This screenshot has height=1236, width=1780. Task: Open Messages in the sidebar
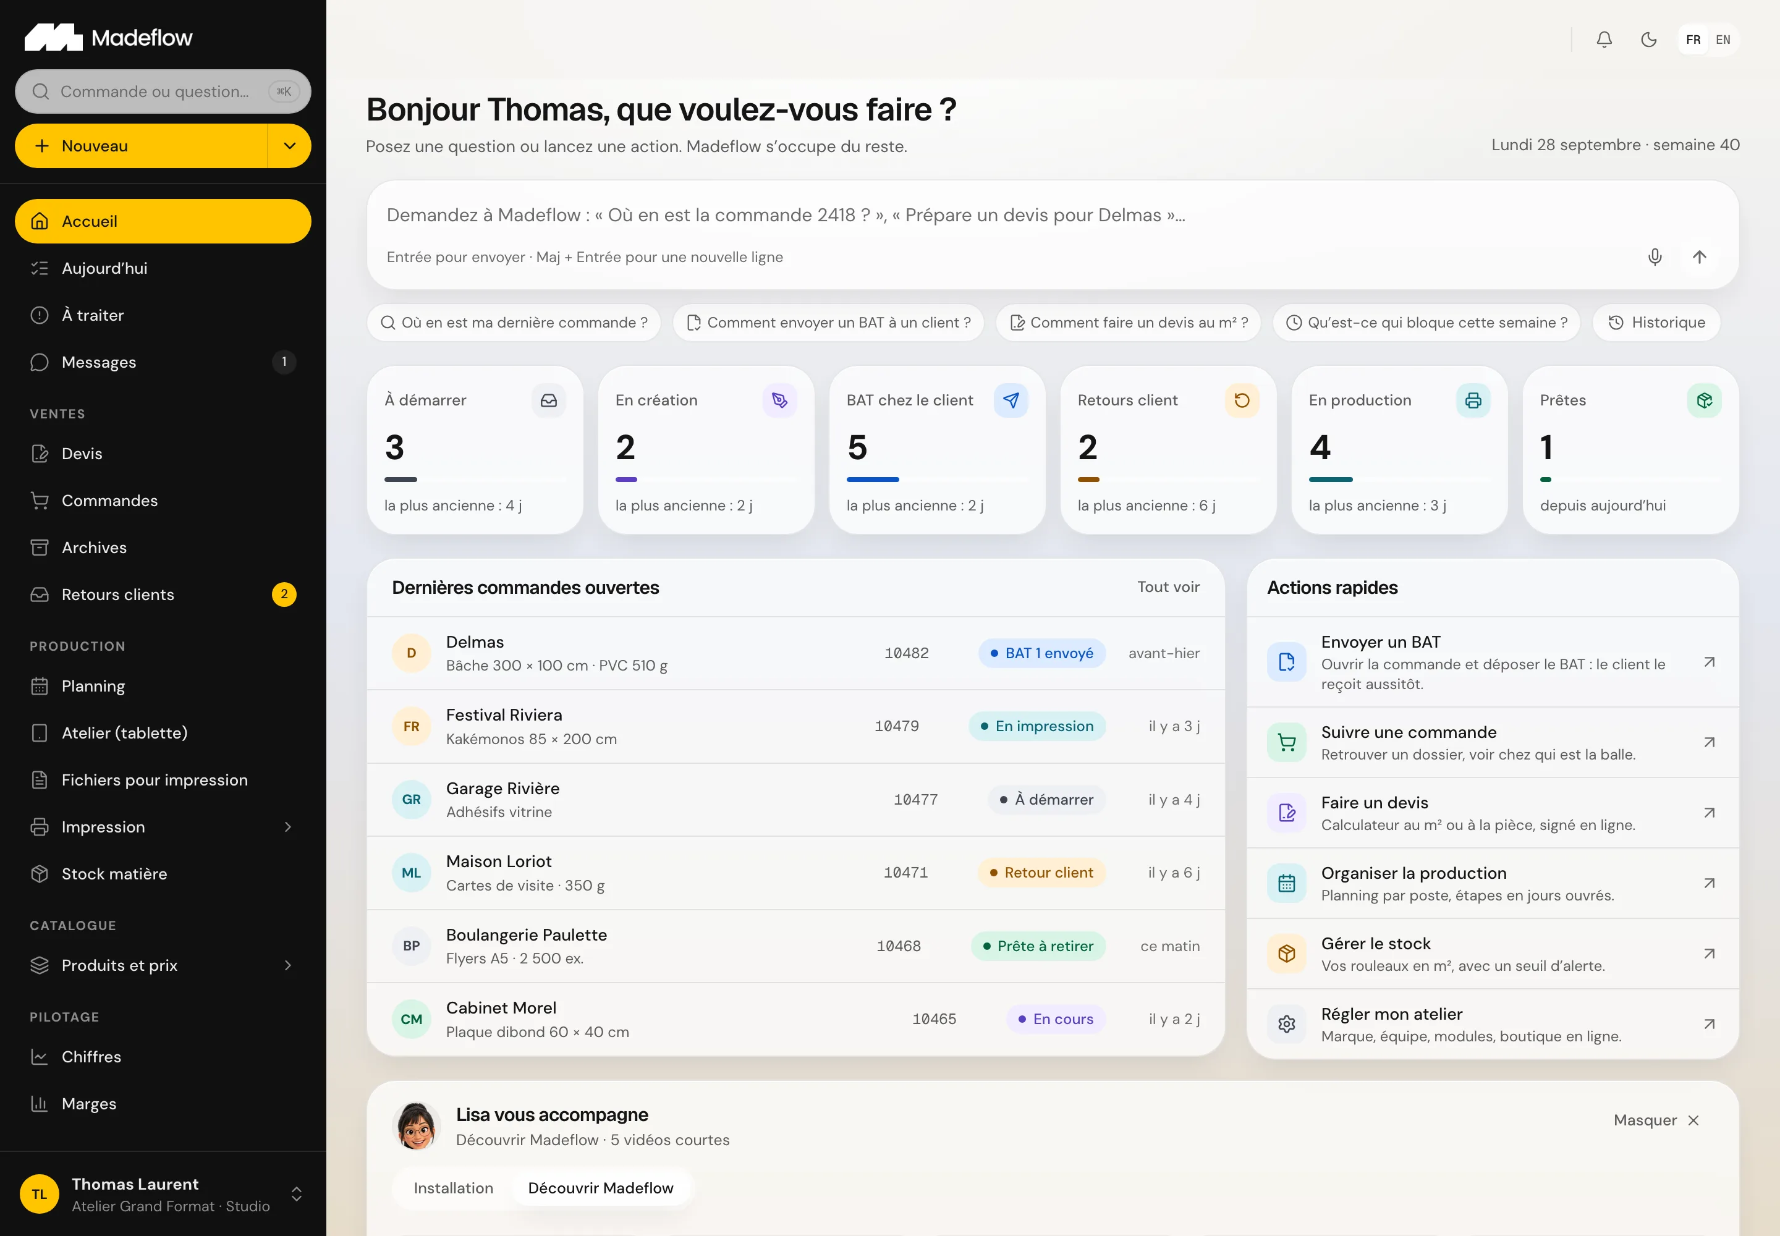click(x=163, y=362)
